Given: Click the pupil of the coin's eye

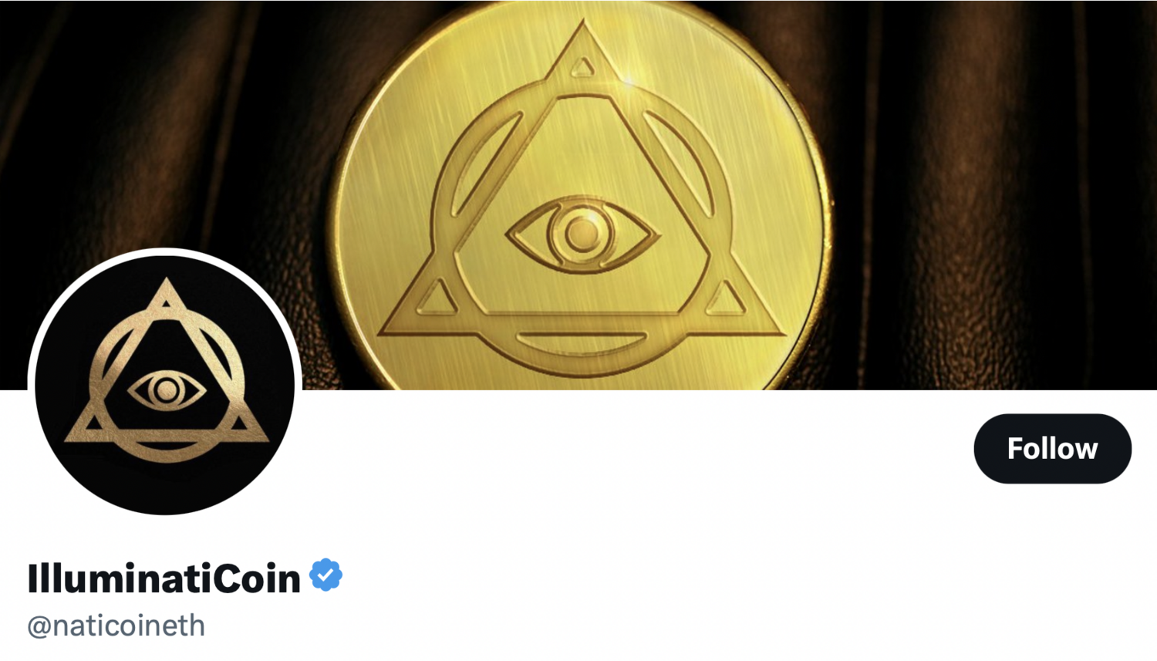Looking at the screenshot, I should click(x=582, y=234).
